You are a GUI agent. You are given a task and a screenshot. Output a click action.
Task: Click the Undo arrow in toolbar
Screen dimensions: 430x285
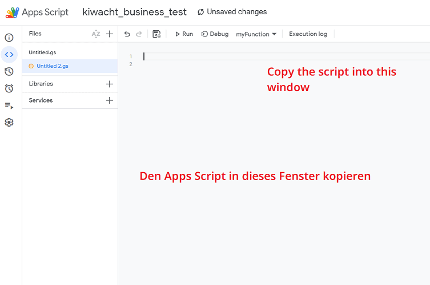tap(127, 34)
